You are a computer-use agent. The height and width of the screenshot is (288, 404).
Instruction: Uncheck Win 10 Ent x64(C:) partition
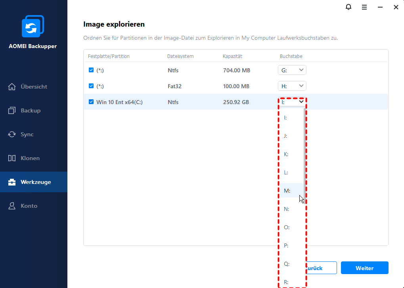(91, 102)
